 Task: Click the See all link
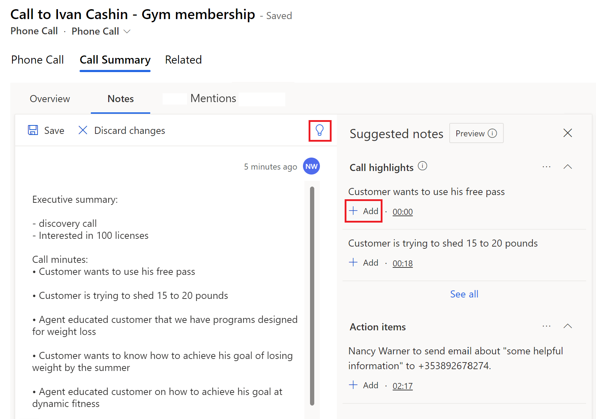(464, 294)
